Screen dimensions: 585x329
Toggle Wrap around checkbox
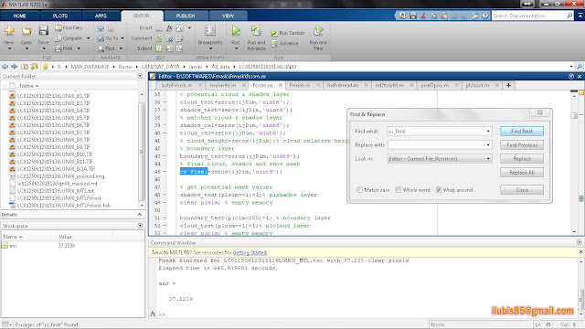(x=439, y=190)
